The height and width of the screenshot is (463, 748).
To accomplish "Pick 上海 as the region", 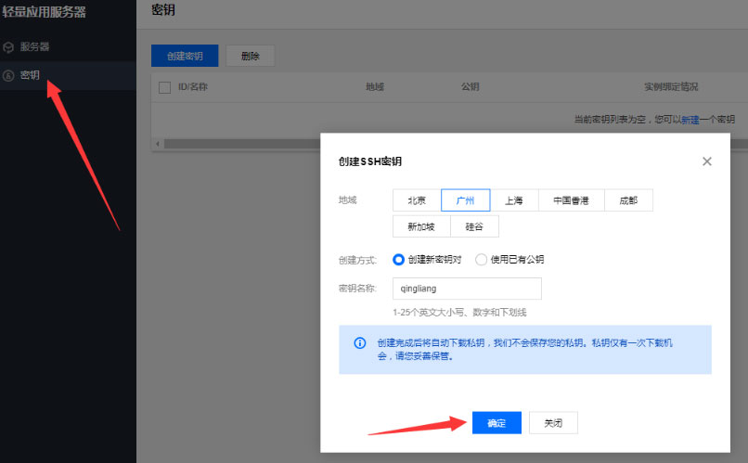I will [x=514, y=200].
